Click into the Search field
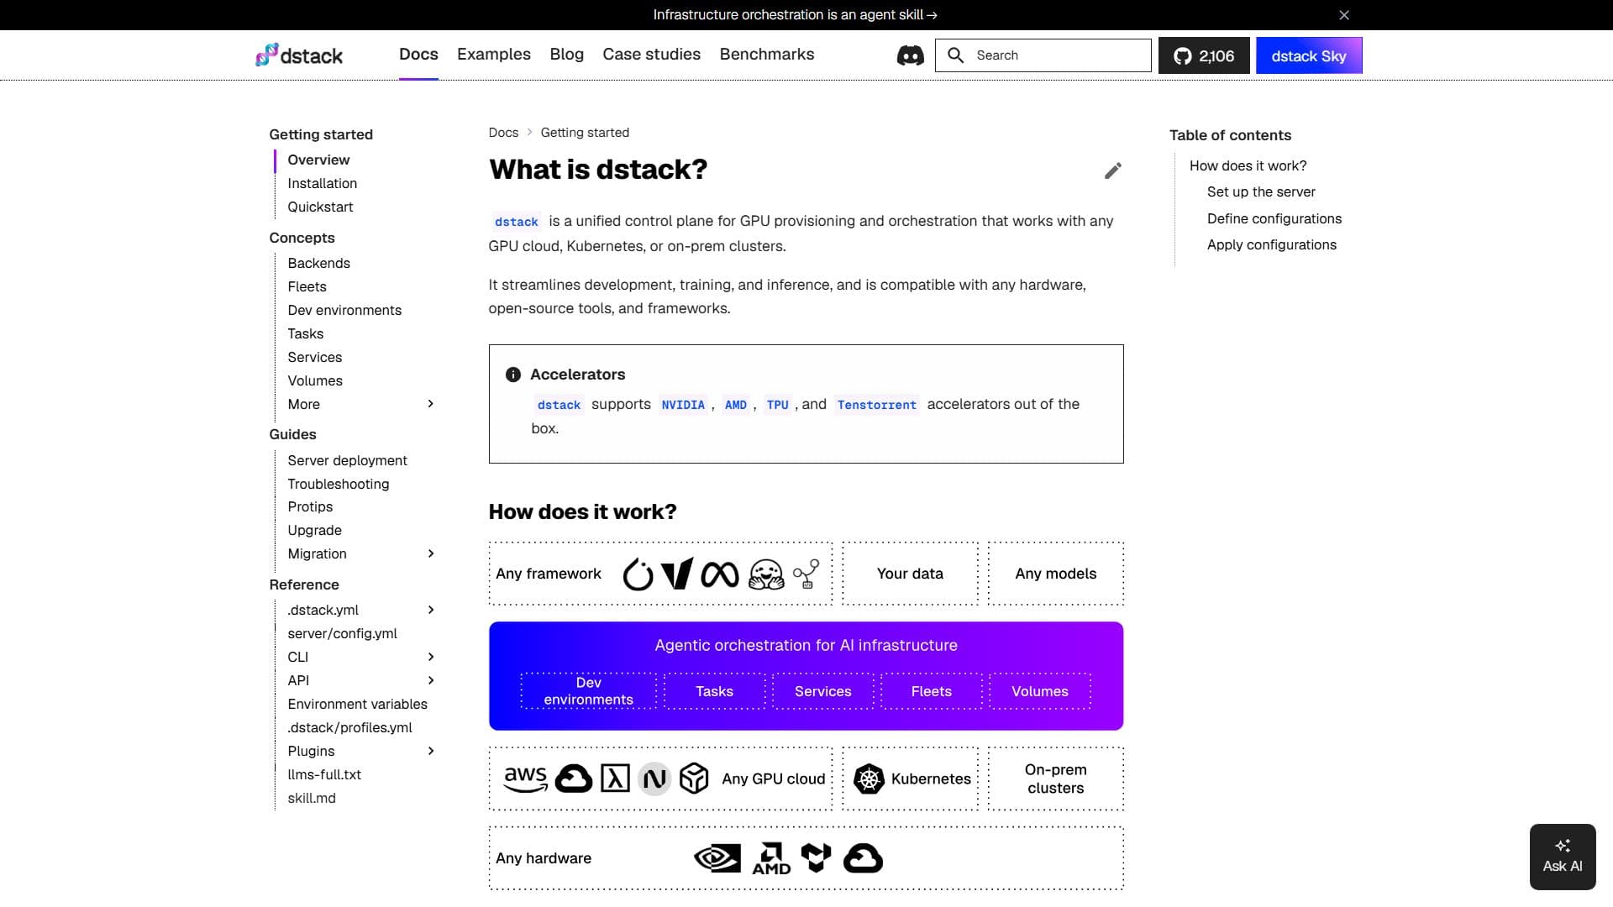Image resolution: width=1613 pixels, height=907 pixels. (1043, 55)
